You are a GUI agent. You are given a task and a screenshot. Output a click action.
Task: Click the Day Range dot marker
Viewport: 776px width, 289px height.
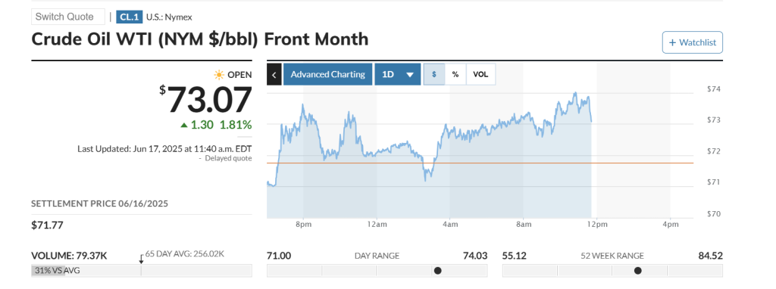coord(437,271)
